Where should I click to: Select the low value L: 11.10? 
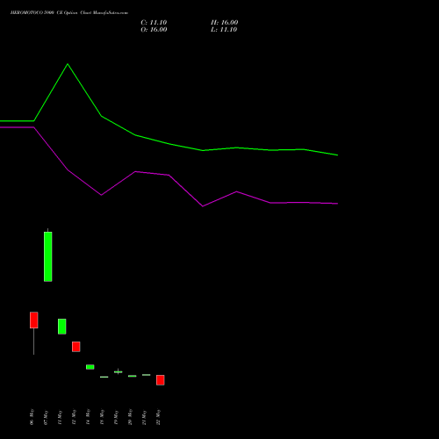click(x=224, y=30)
